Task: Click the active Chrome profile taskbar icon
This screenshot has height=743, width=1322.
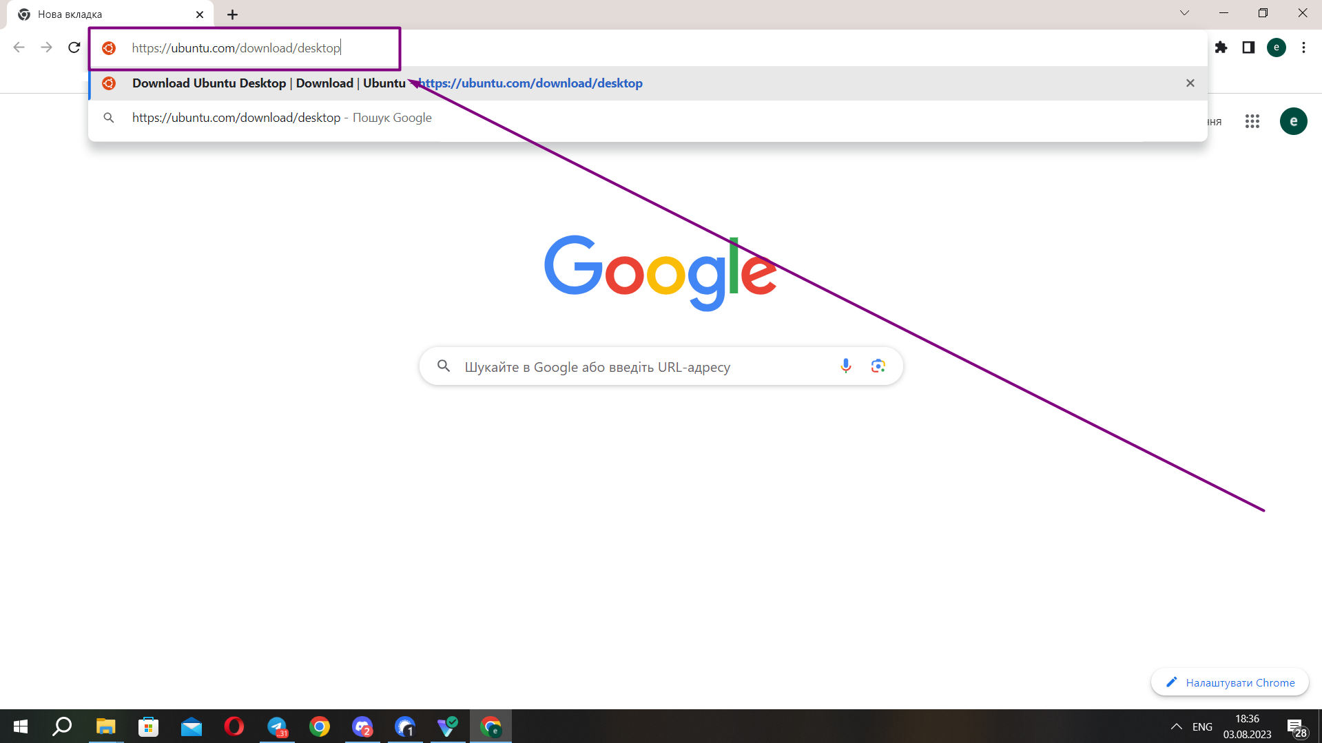Action: click(490, 726)
